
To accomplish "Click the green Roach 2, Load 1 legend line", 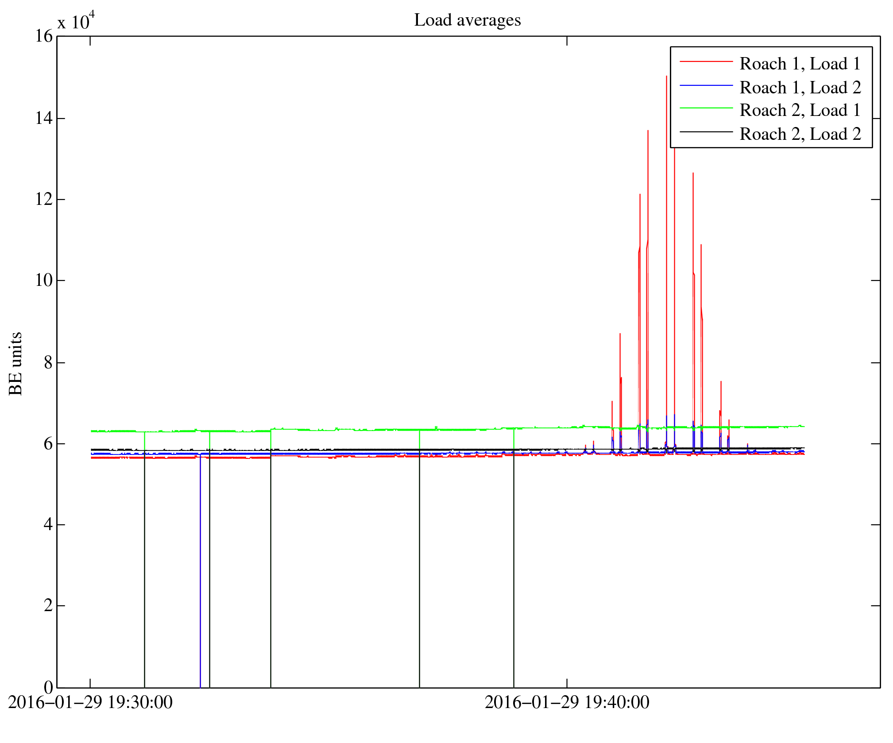I will 706,108.
